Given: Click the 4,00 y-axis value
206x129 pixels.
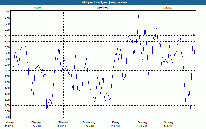Looking at the screenshot, I should click(7, 18).
